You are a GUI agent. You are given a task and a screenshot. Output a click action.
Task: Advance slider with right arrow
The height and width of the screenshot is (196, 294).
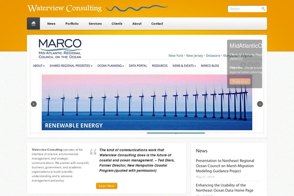260,104
